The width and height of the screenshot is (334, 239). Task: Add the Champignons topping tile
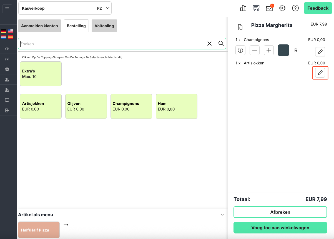coord(131,106)
